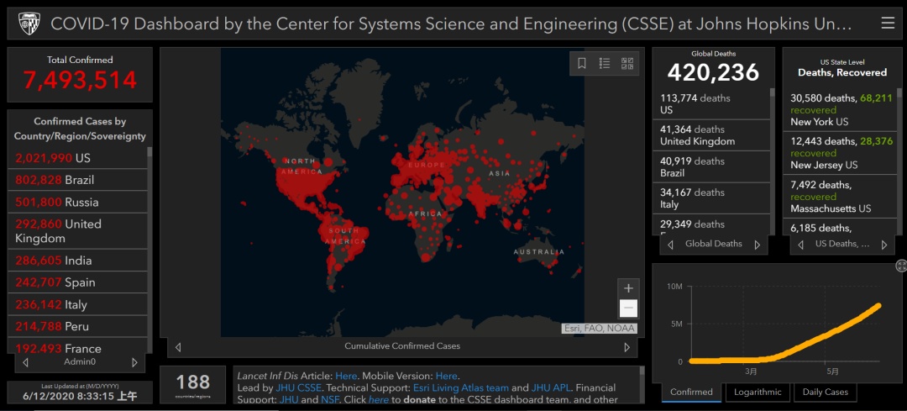Viewport: 907px width, 411px height.
Task: Select Brazil in the confirmed cases list
Action: tap(77, 180)
